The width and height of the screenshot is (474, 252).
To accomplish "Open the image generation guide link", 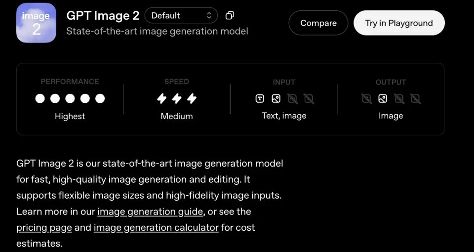I will click(150, 211).
